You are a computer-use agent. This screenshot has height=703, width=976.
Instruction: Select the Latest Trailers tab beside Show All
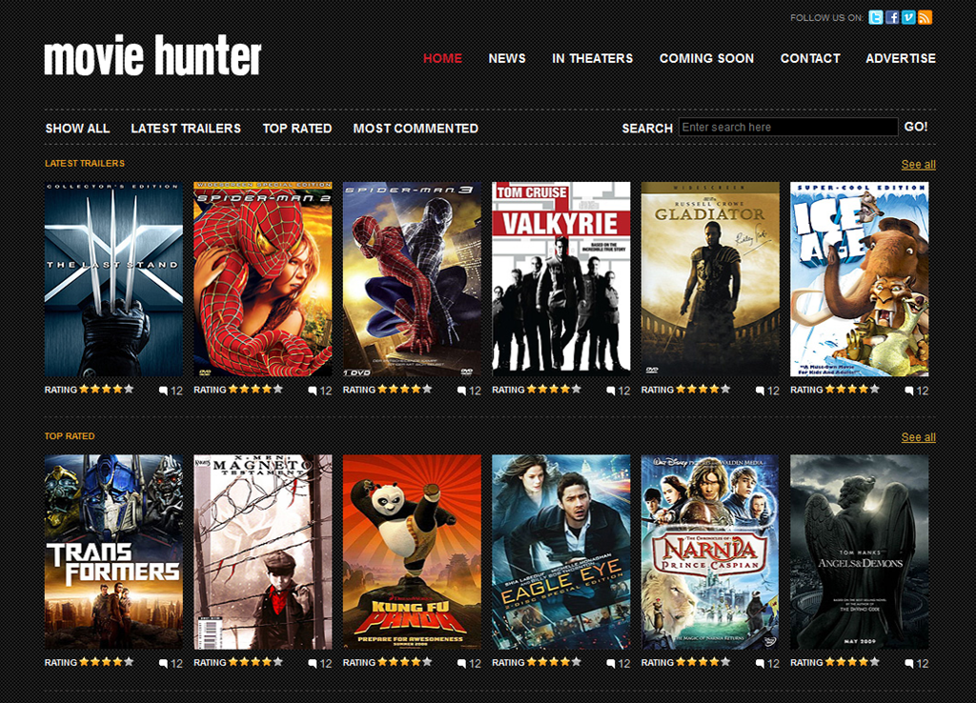pyautogui.click(x=186, y=129)
